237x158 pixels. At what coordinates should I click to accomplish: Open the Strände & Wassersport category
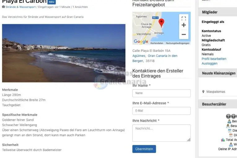pyautogui.click(x=20, y=7)
